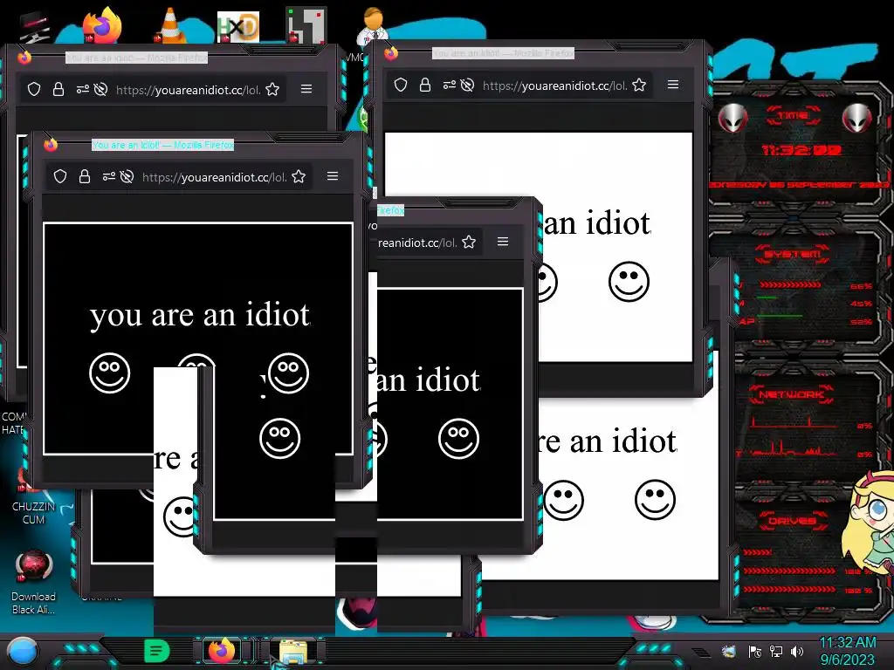This screenshot has width=894, height=670.
Task: Click the bookmark star in the black-page Firefox window
Action: 299,176
